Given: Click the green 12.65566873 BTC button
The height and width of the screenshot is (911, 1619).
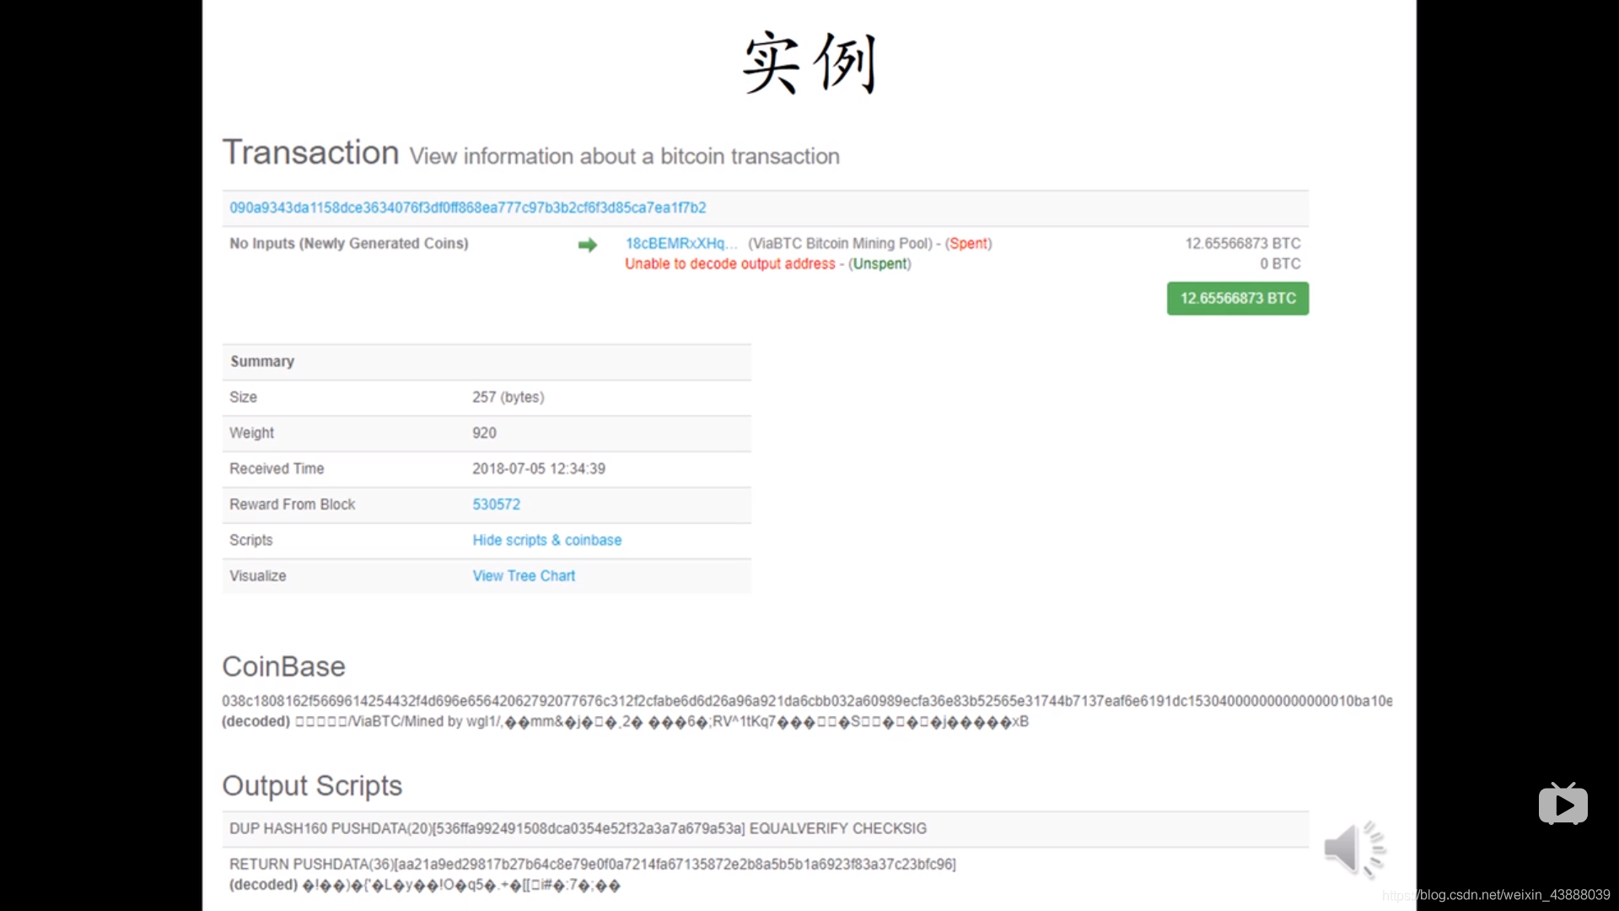Looking at the screenshot, I should tap(1238, 299).
